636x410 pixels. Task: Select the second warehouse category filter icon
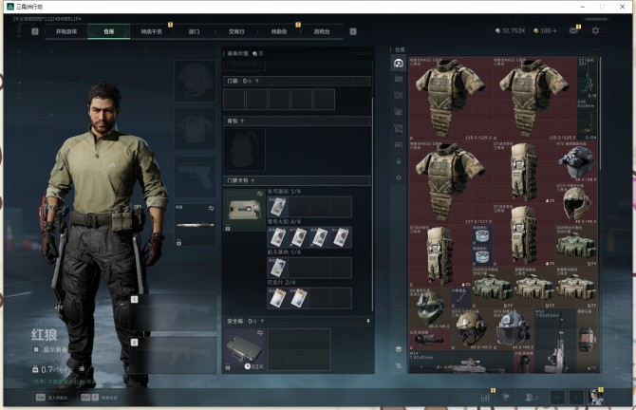click(x=399, y=79)
